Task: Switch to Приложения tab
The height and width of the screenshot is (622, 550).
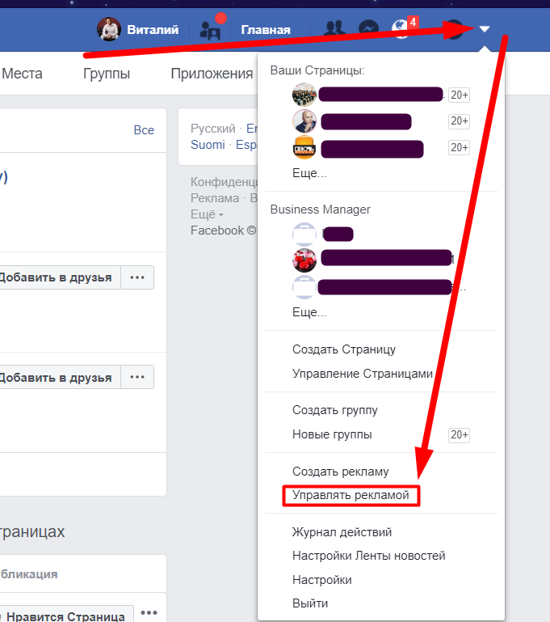Action: [212, 74]
